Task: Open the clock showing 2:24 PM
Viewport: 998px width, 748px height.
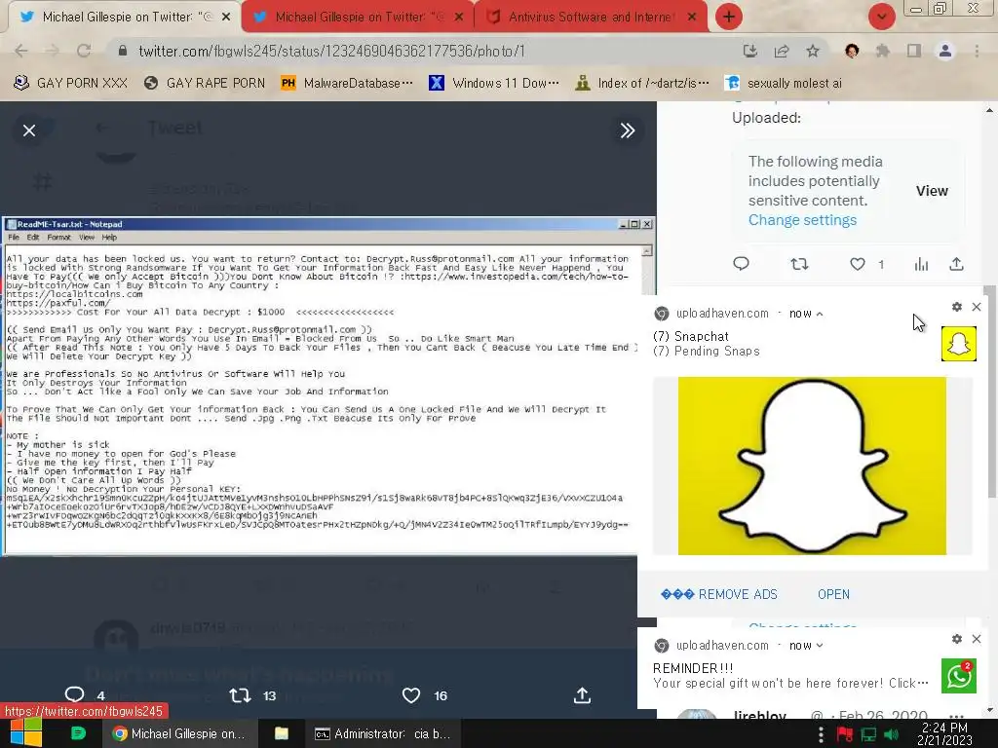Action: coord(944,733)
